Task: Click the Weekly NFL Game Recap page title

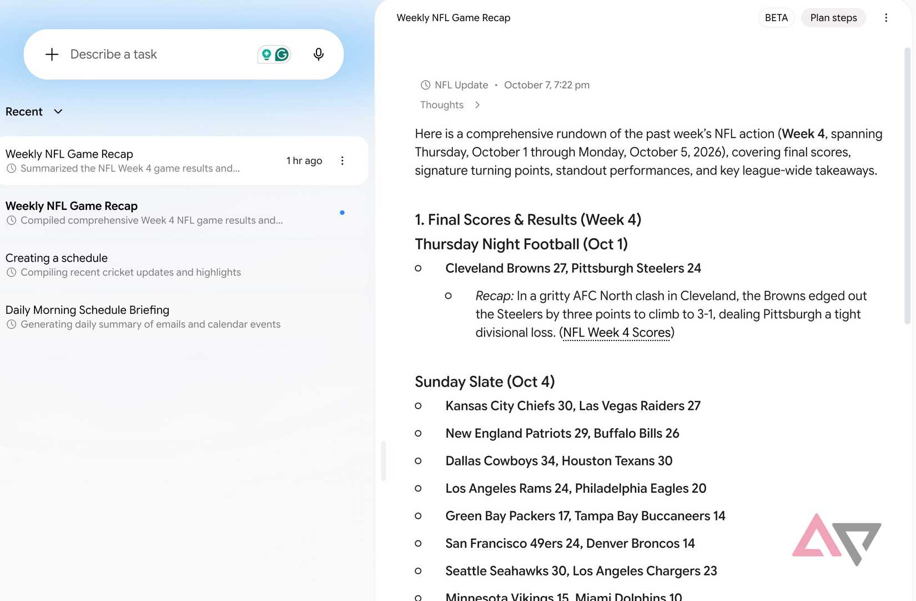Action: point(454,18)
